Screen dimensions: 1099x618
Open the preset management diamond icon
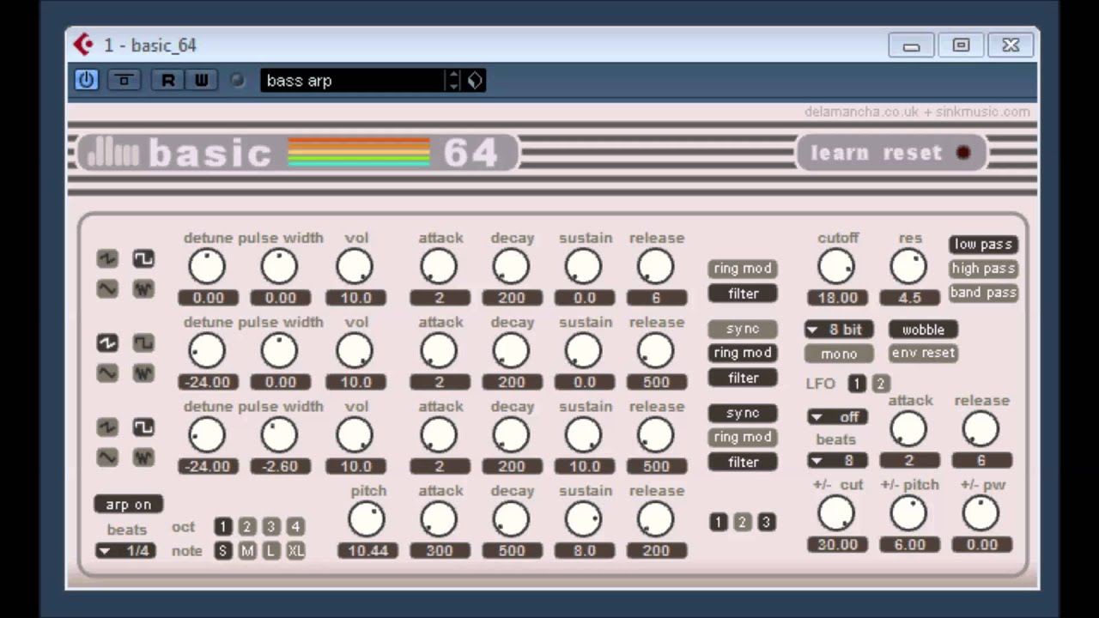(x=475, y=81)
